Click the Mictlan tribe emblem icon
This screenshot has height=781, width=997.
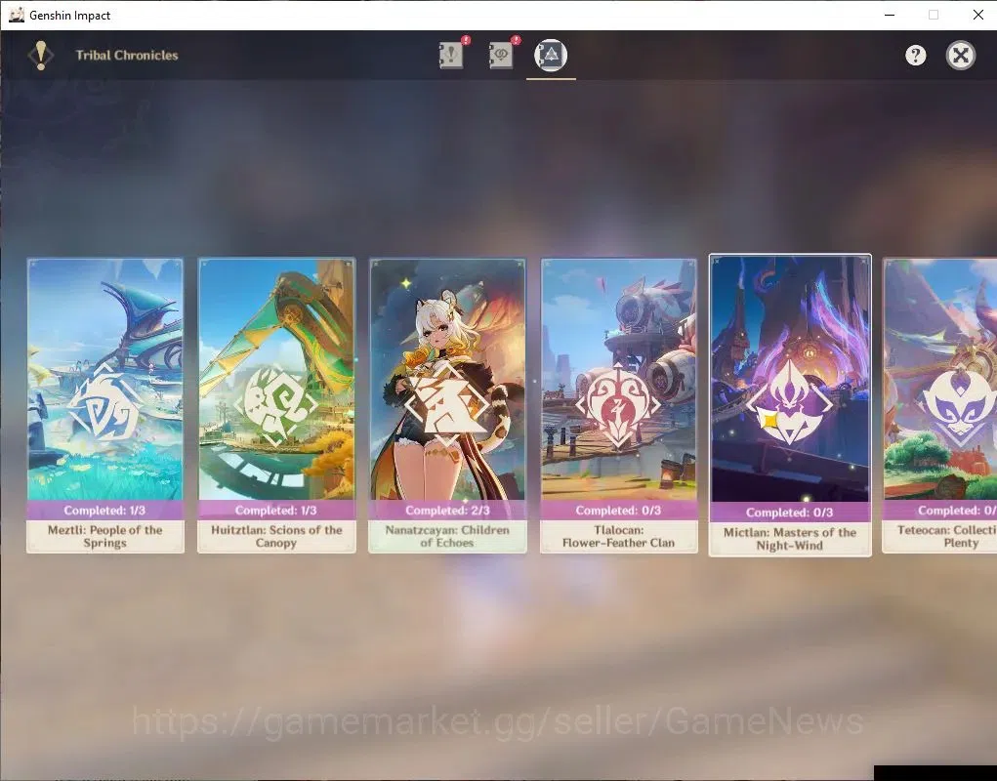[x=789, y=403]
